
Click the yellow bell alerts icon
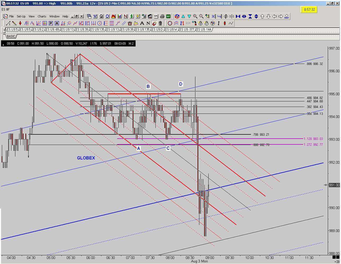click(x=138, y=16)
